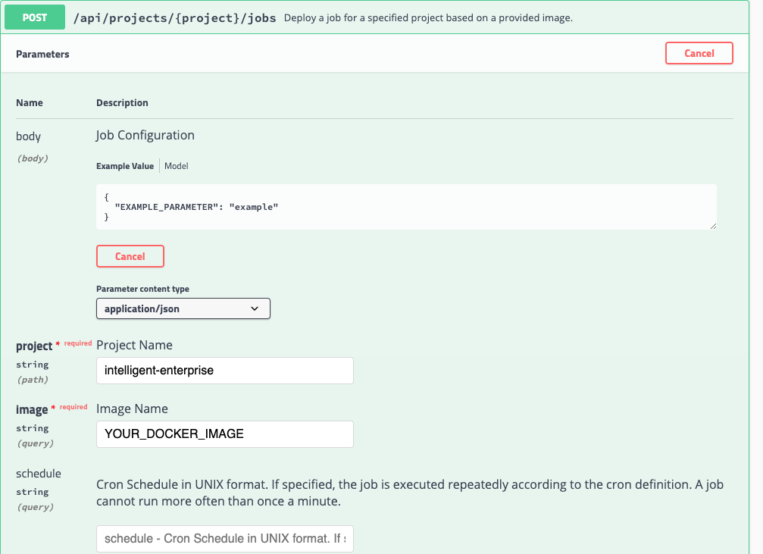Click the body text area resize handle
Screen dimensions: 763x554
[712, 225]
